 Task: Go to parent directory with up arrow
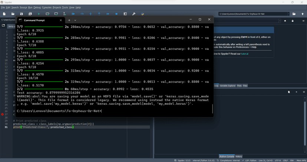click(303, 14)
